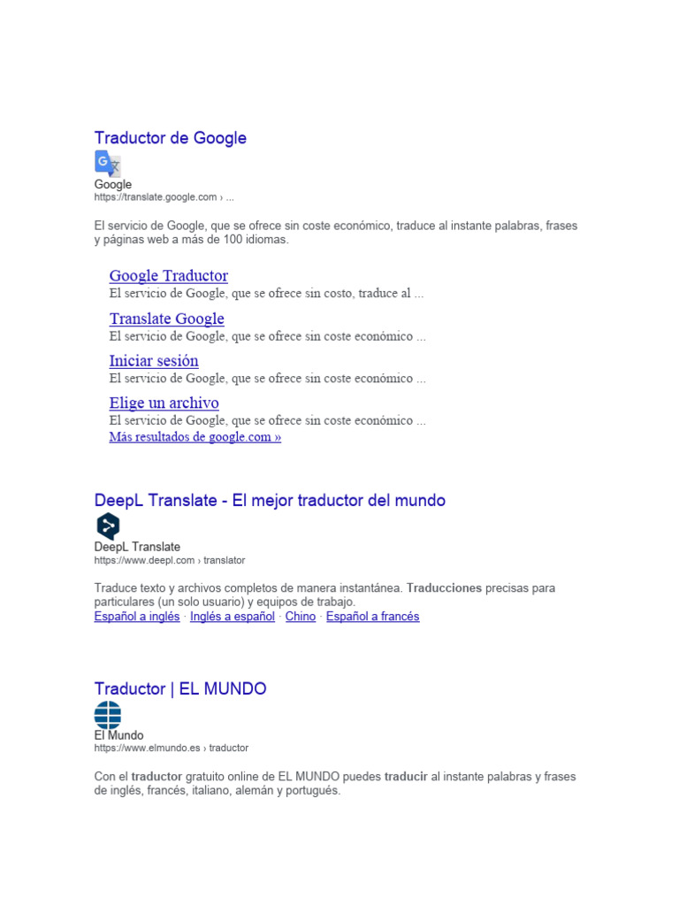Select the Español a inglés link
This screenshot has height=906, width=679.
tap(137, 617)
